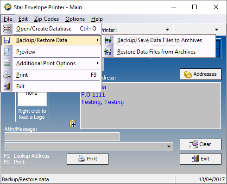The image size is (227, 184).
Task: Open the Zip Codes menu
Action: 46,19
